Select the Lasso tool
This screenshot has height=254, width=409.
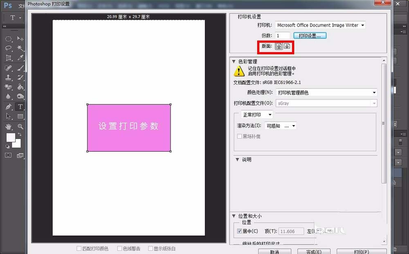click(x=8, y=48)
